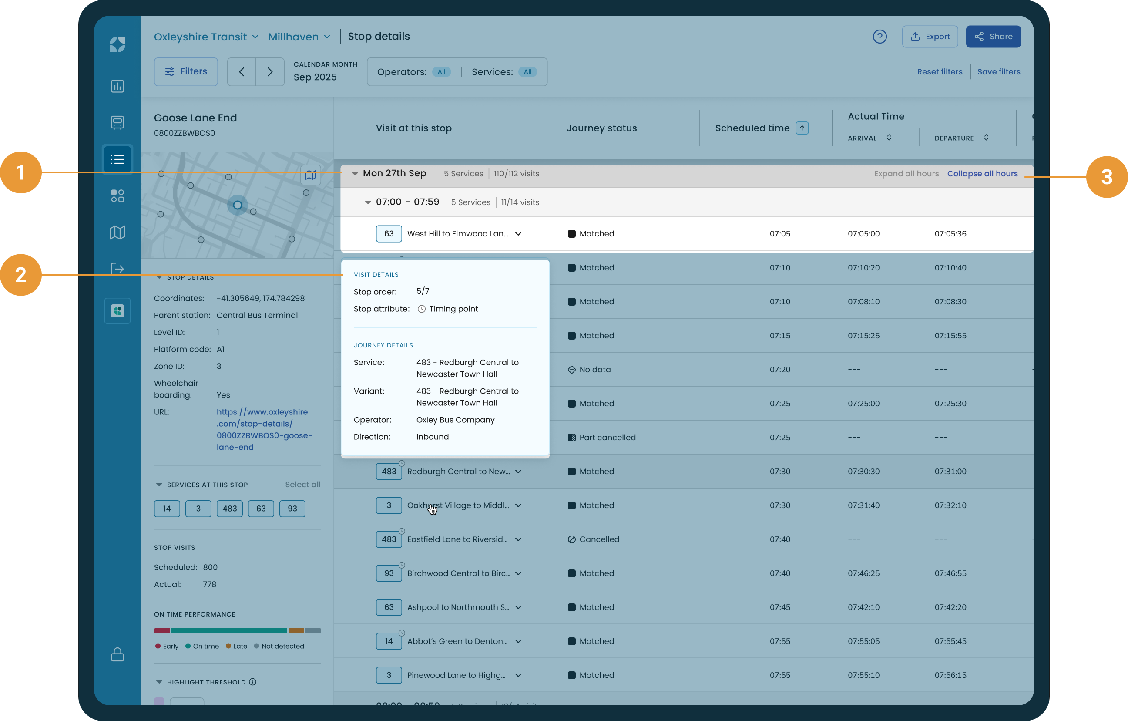This screenshot has width=1128, height=721.
Task: Sort by the Arrival column
Action: pos(889,138)
